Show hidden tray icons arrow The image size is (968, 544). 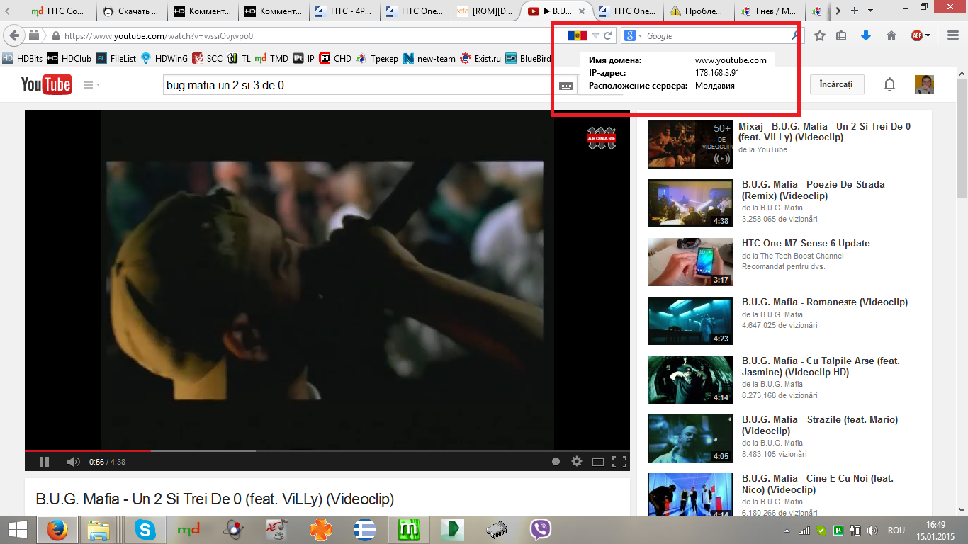[786, 530]
